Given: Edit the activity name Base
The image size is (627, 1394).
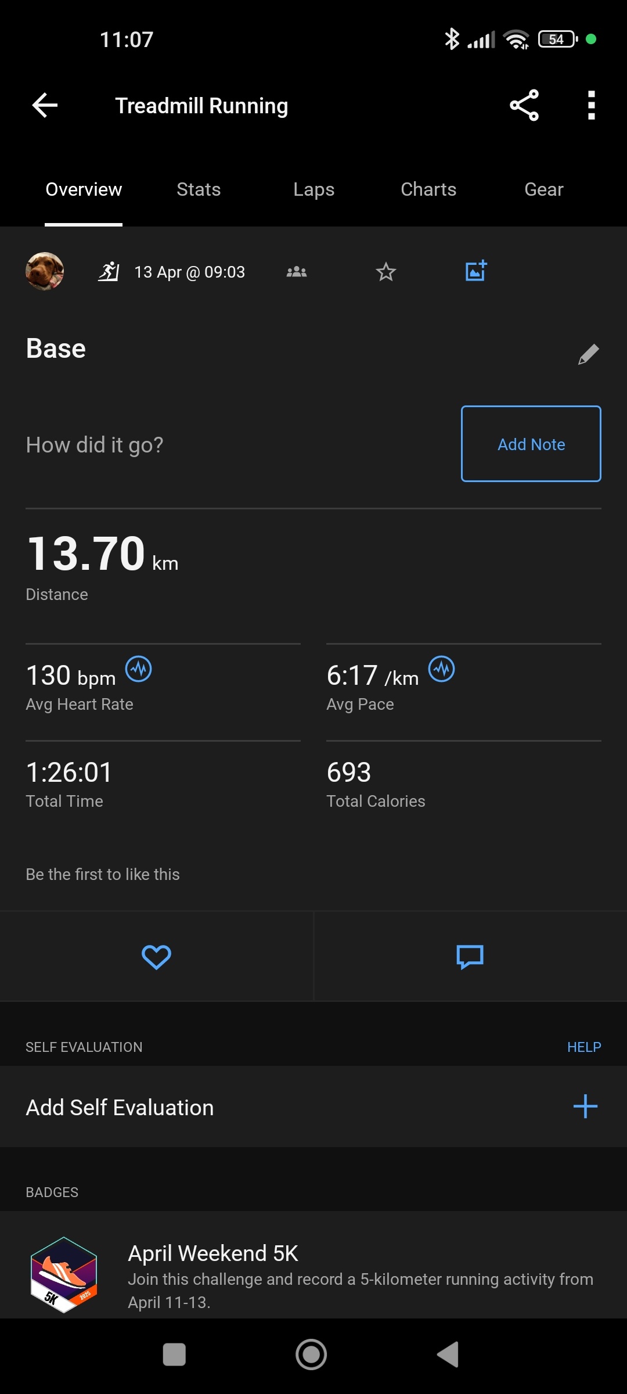Looking at the screenshot, I should [588, 354].
